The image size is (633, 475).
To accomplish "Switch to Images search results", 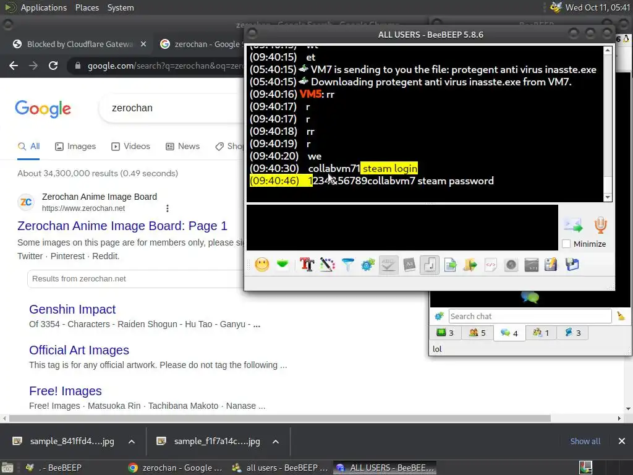I will click(75, 146).
